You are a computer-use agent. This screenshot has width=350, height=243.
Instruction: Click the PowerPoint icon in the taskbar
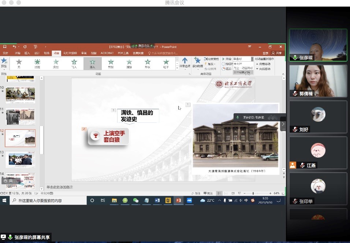pos(179,200)
